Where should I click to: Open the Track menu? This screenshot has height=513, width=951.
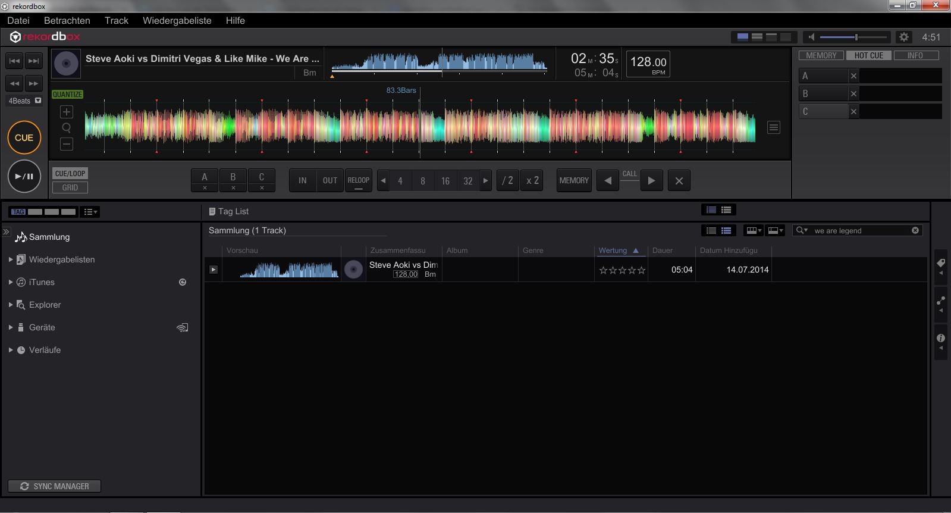(117, 20)
